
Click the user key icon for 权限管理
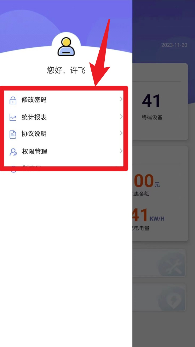click(13, 152)
